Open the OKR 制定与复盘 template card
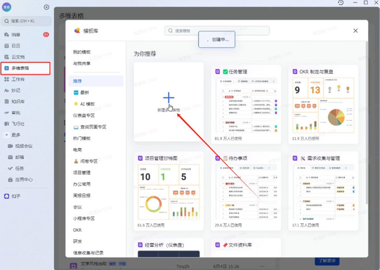This screenshot has width=380, height=270. click(x=323, y=104)
